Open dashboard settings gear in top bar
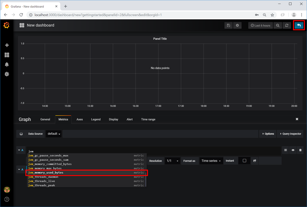 point(237,25)
